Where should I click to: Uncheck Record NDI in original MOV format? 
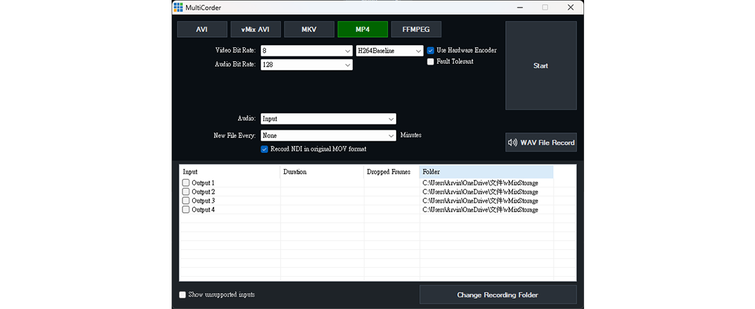coord(264,150)
